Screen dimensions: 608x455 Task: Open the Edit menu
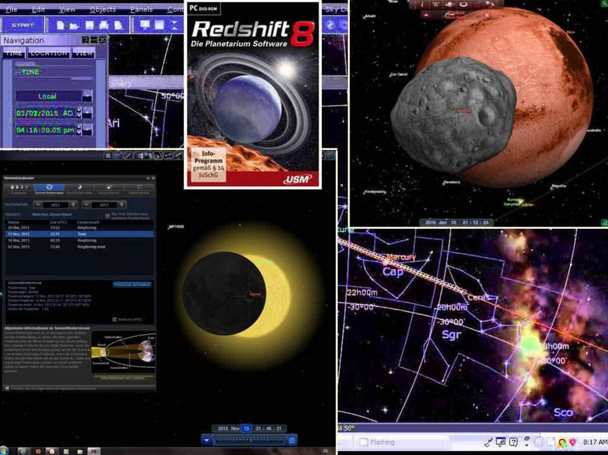click(x=38, y=9)
